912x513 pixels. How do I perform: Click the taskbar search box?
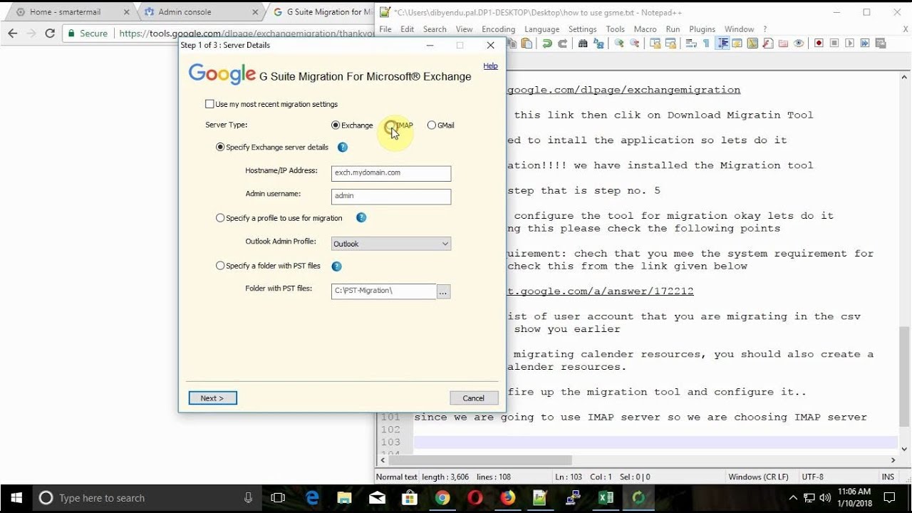click(147, 498)
